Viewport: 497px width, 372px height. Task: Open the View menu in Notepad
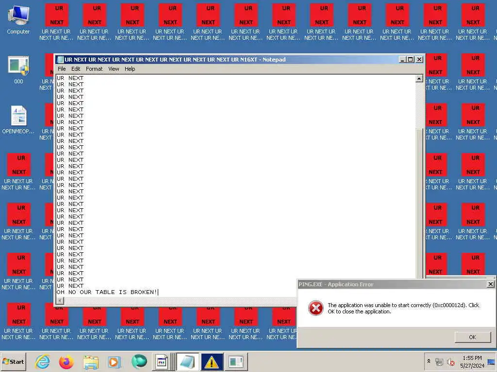(x=114, y=69)
